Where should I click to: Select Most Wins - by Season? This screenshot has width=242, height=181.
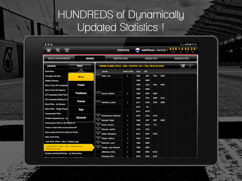coord(56,104)
